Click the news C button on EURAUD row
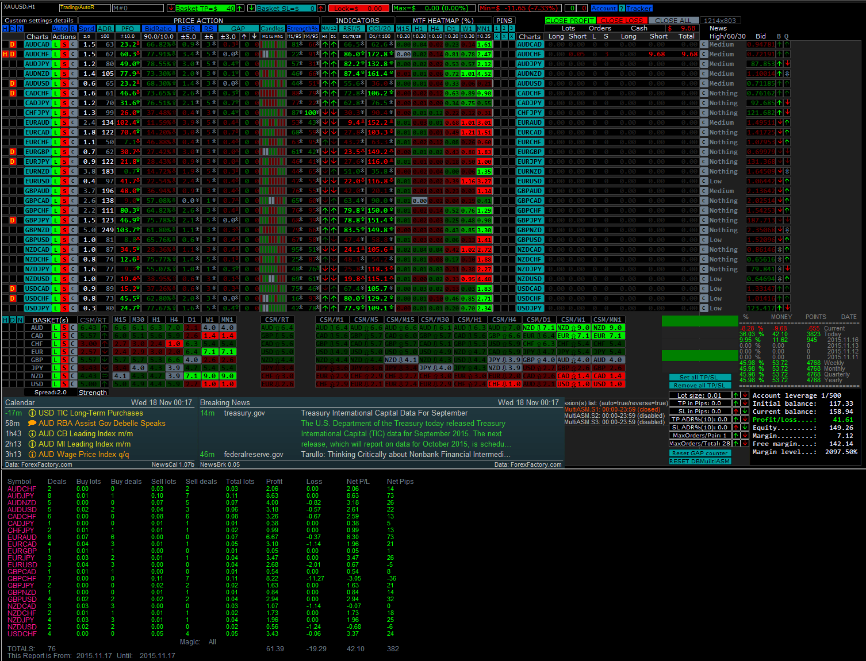Image resolution: width=866 pixels, height=661 pixels. click(704, 122)
